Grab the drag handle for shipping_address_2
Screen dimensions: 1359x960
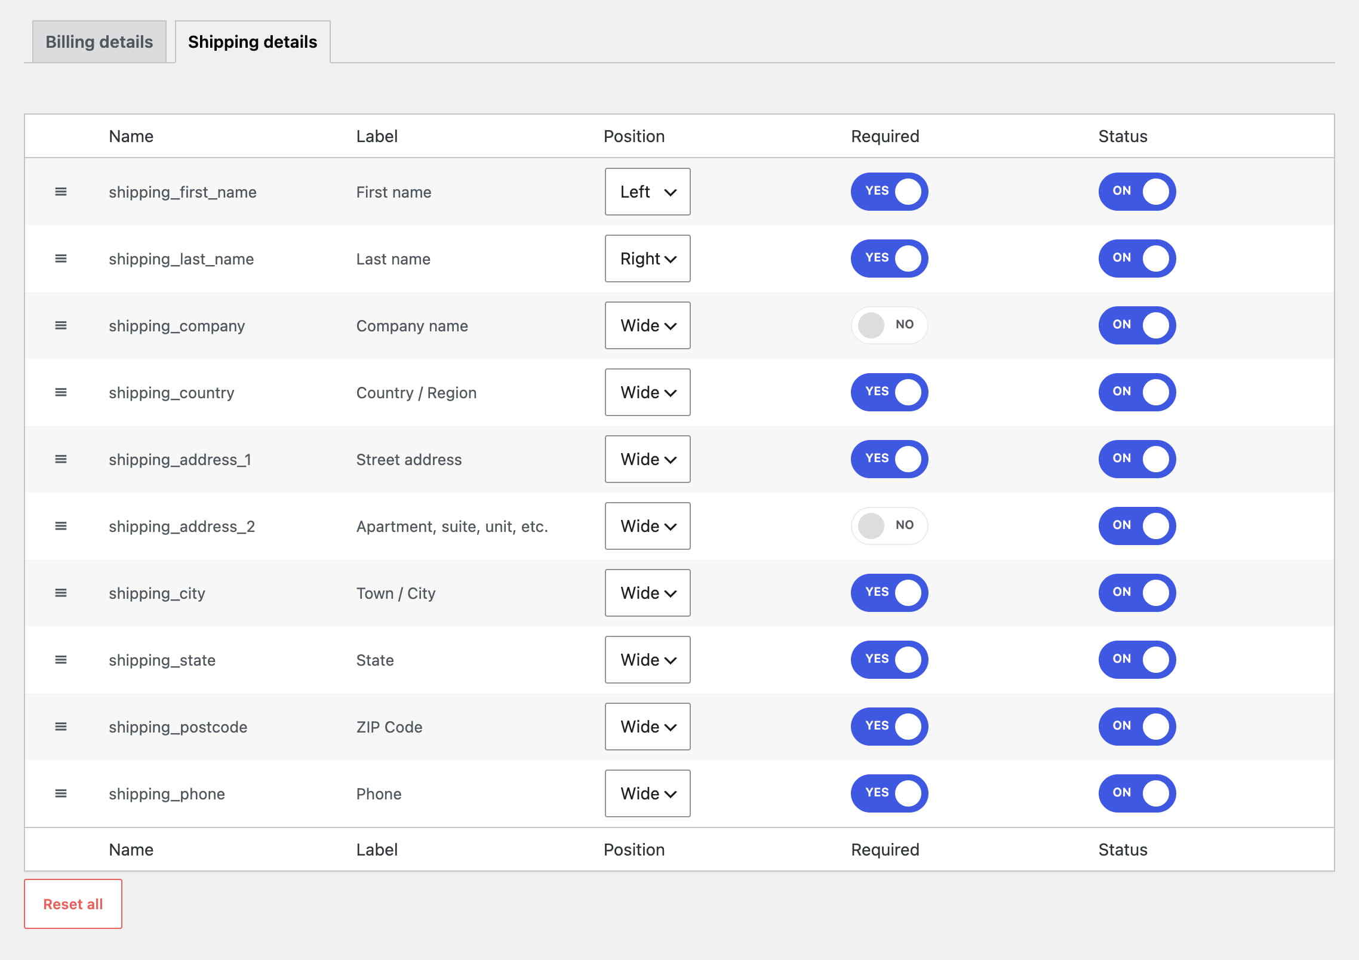[61, 526]
